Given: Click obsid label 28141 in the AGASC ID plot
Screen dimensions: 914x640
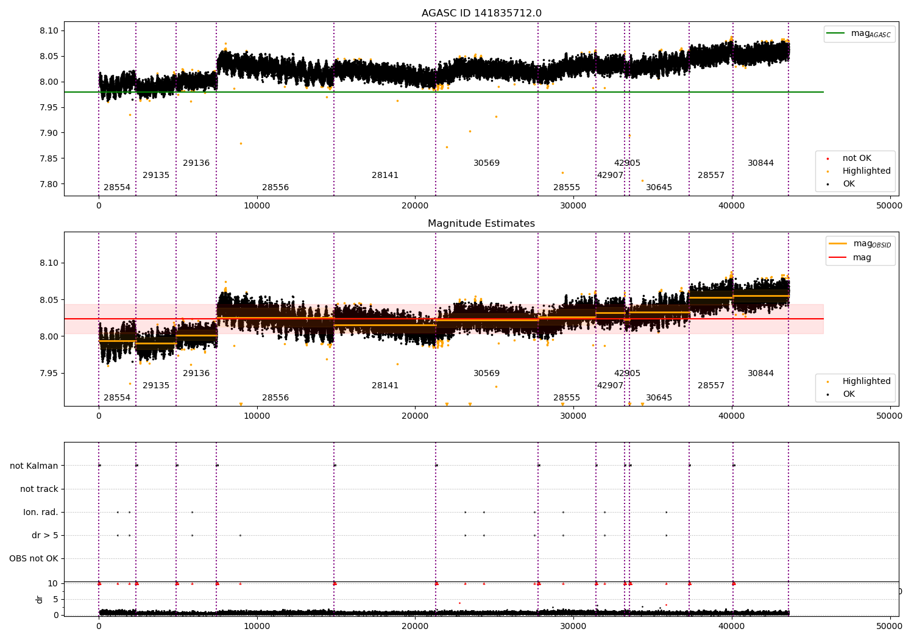Looking at the screenshot, I should (385, 175).
